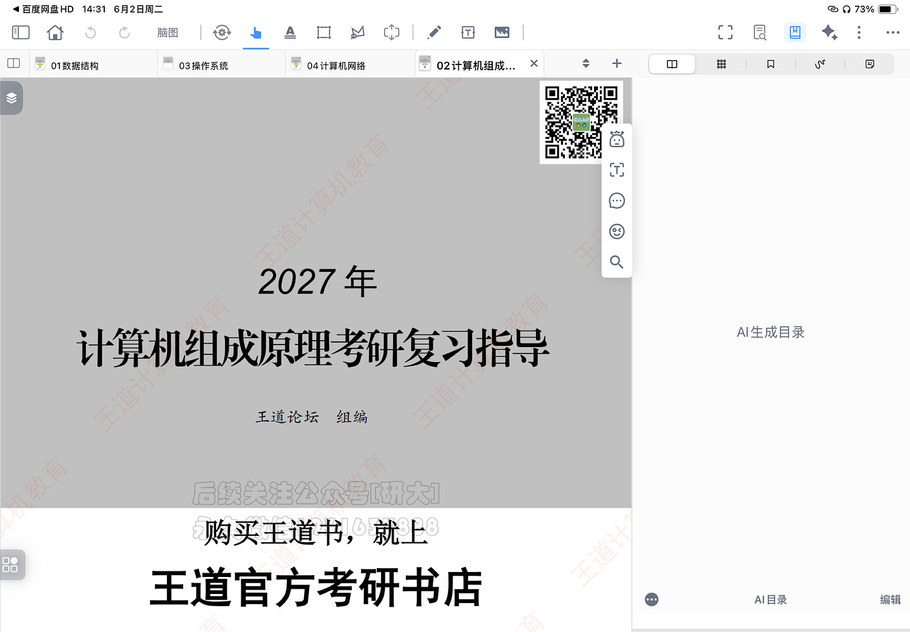Select the hand touch tool

(256, 32)
